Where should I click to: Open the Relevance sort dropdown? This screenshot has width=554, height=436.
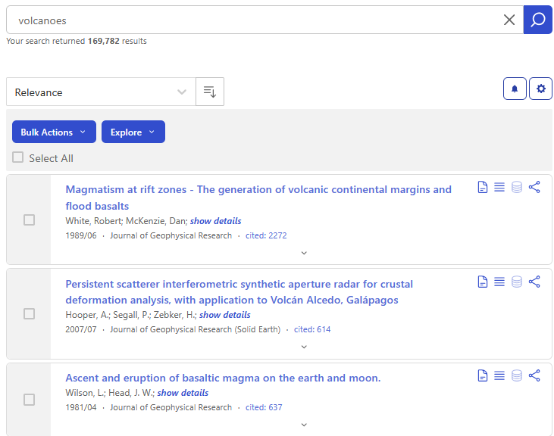coord(101,92)
